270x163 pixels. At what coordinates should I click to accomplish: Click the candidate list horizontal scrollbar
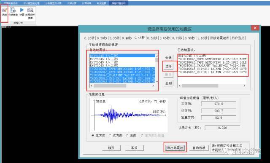click(122, 86)
